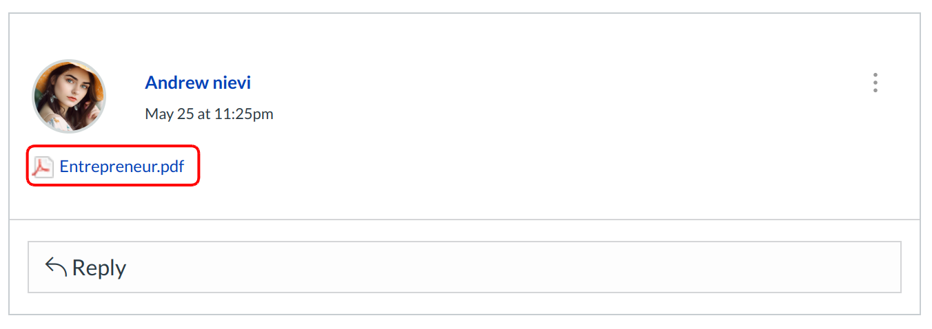Click the post date under the author name
932x329 pixels.
pos(209,114)
